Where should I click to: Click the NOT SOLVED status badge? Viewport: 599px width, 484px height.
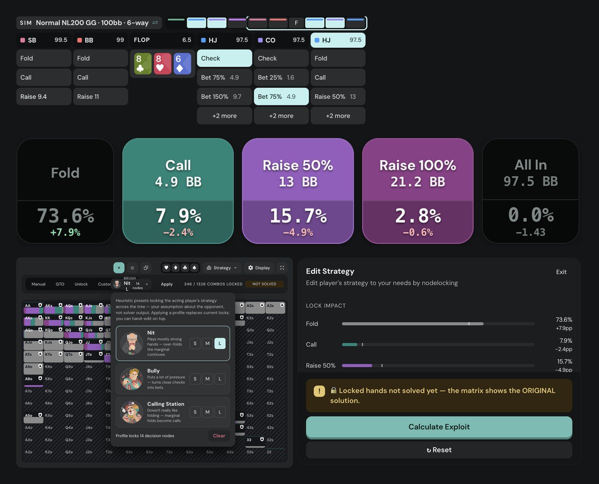pyautogui.click(x=264, y=284)
